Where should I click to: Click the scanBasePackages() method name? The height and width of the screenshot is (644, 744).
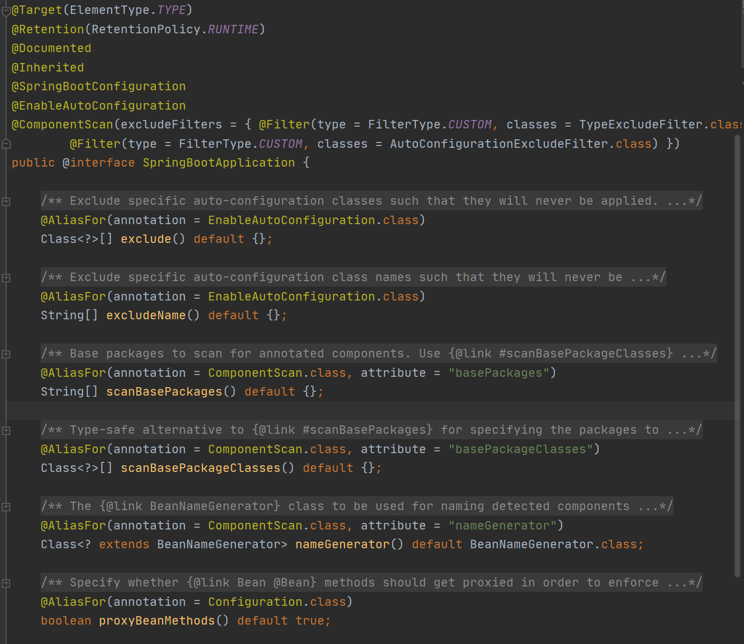pos(164,391)
